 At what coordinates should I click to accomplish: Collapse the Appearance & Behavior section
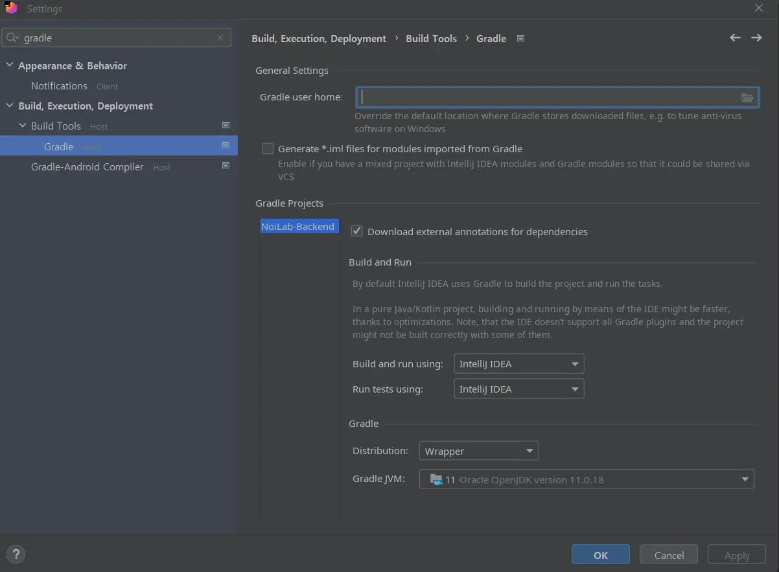pyautogui.click(x=10, y=66)
